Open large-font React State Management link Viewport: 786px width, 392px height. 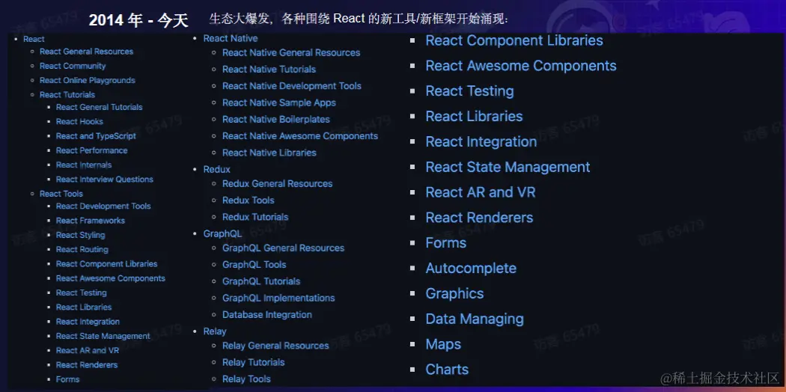508,168
